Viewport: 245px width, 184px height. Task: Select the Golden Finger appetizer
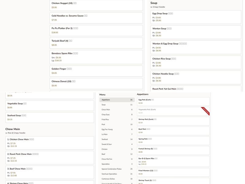pos(96,71)
